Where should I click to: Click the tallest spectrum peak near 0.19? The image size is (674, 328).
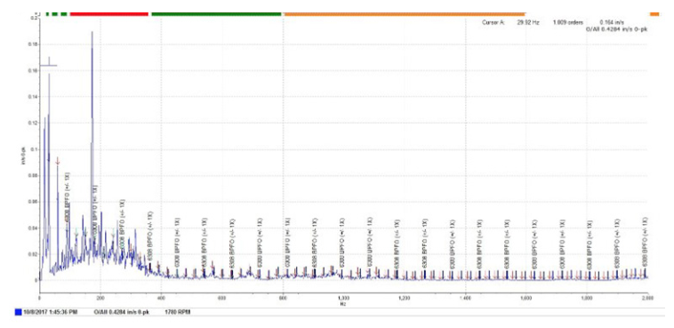click(x=92, y=33)
